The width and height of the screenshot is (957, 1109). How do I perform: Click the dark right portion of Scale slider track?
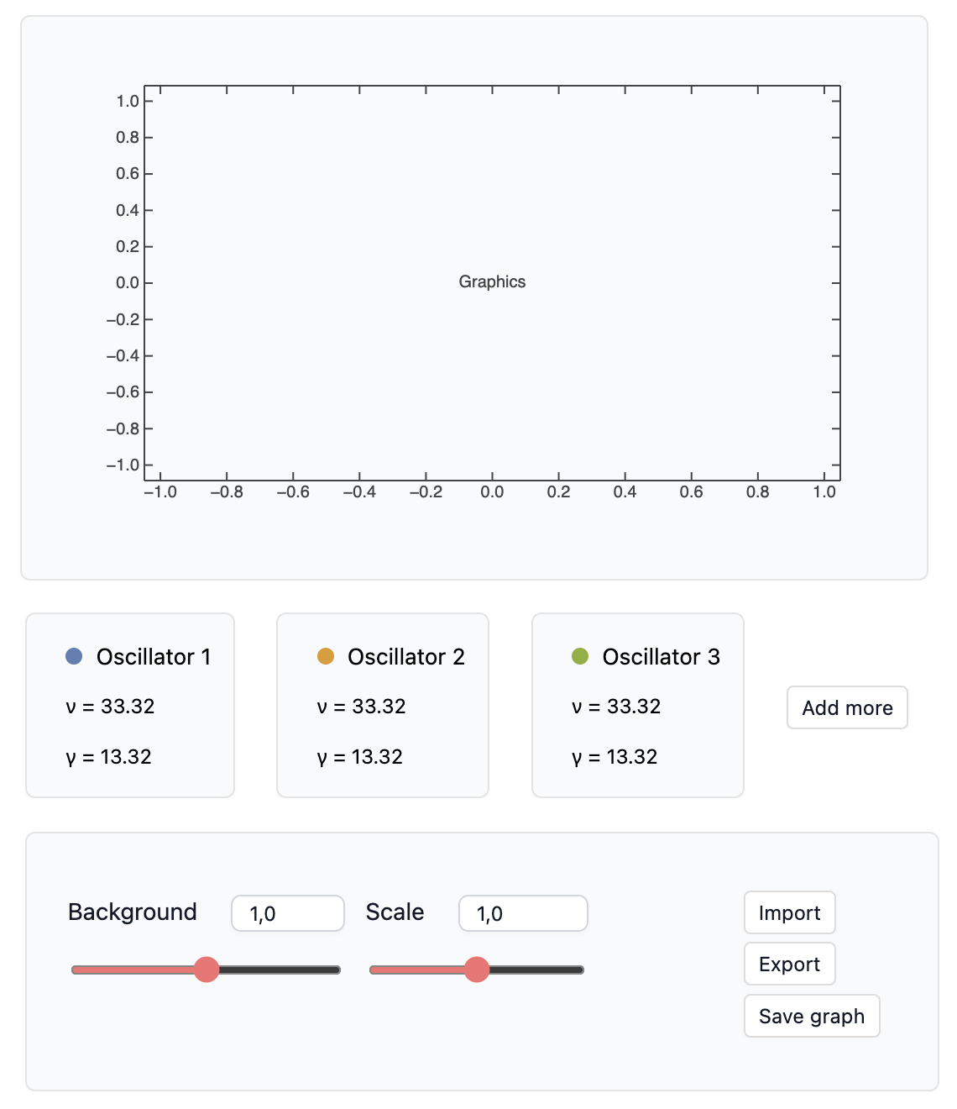[536, 970]
